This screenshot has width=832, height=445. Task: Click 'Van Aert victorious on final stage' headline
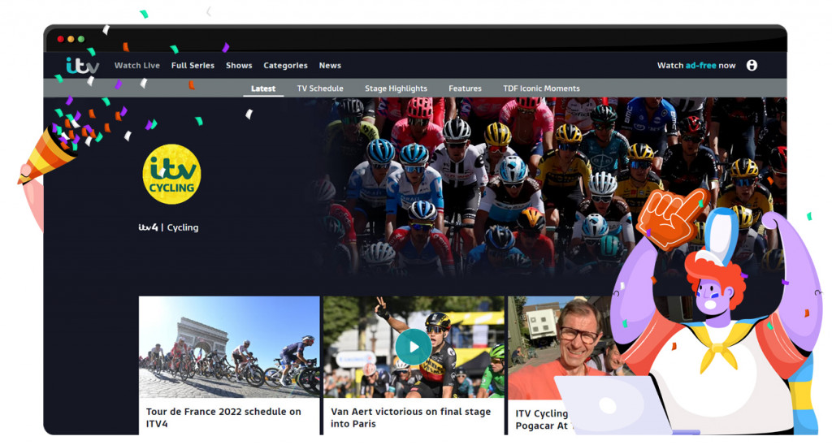tap(410, 417)
